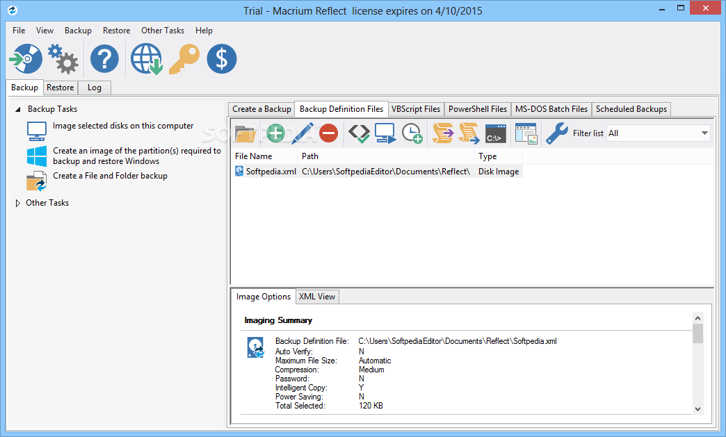Click the File and Folder backup icon
Screen dimensions: 726x437
37,181
